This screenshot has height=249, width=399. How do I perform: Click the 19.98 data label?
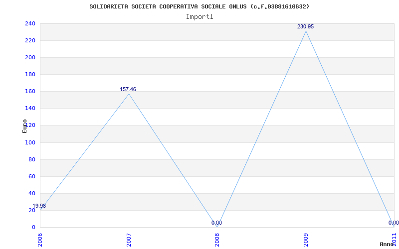pos(39,206)
